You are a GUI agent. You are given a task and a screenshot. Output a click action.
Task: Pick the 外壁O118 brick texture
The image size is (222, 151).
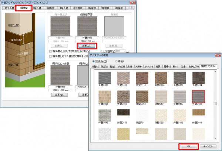click(142, 78)
